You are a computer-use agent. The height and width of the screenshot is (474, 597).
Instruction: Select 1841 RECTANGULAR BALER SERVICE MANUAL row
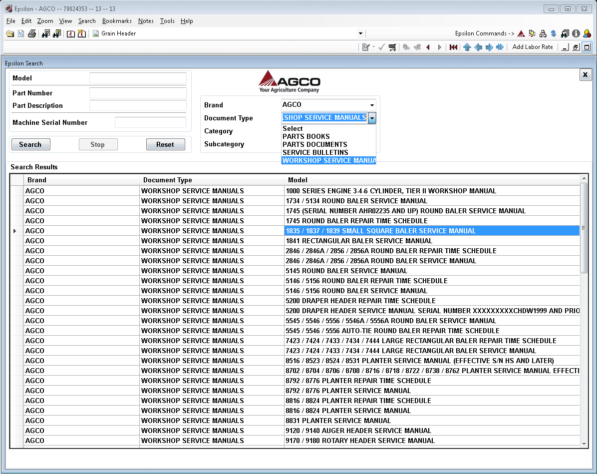(x=295, y=241)
